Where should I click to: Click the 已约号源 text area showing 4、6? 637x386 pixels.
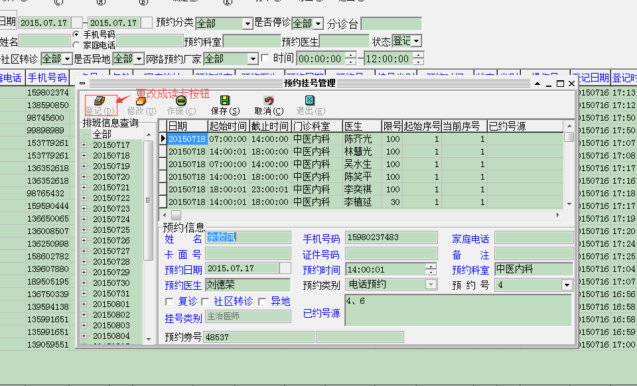pos(459,310)
